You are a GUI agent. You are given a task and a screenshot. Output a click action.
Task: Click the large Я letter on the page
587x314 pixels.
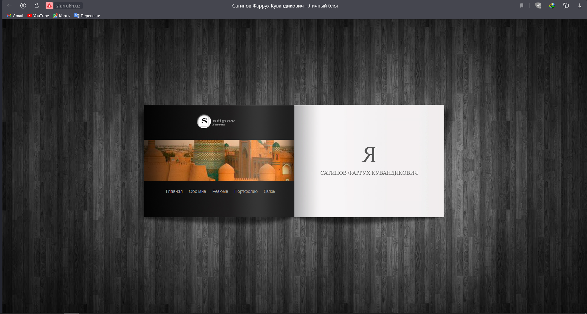tap(369, 155)
